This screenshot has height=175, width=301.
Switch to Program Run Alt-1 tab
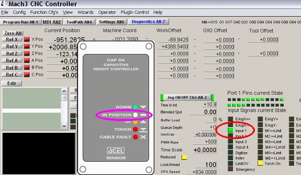(x=21, y=22)
